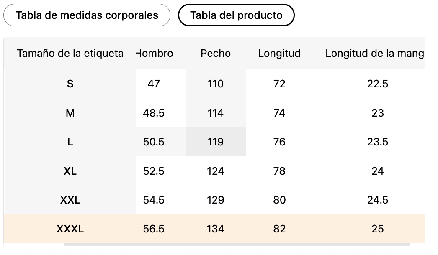The image size is (438, 255).
Task: Select the XL size row label
Action: click(x=70, y=171)
